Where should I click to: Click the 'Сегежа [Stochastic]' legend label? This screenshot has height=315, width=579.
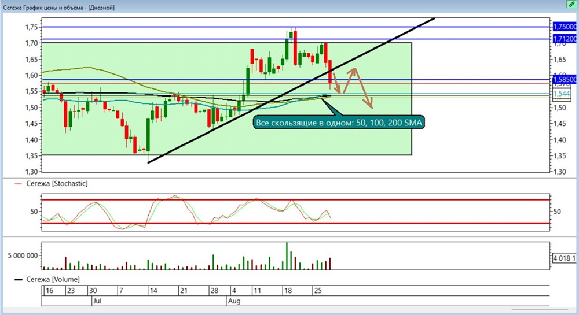(57, 183)
